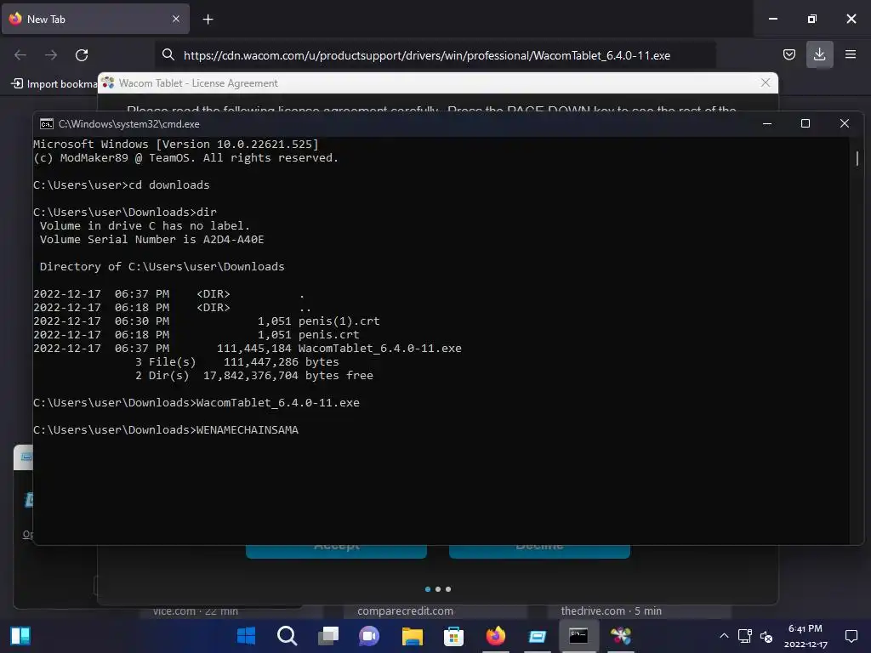The height and width of the screenshot is (653, 871).
Task: Open Microsoft Store from the taskbar
Action: pyautogui.click(x=453, y=636)
